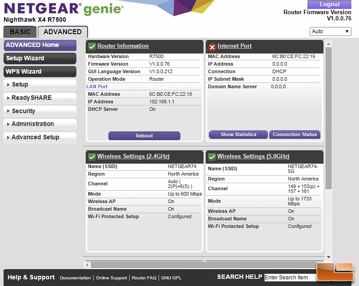
Task: Click the horizontal scrollbar thumb
Action: (204, 265)
